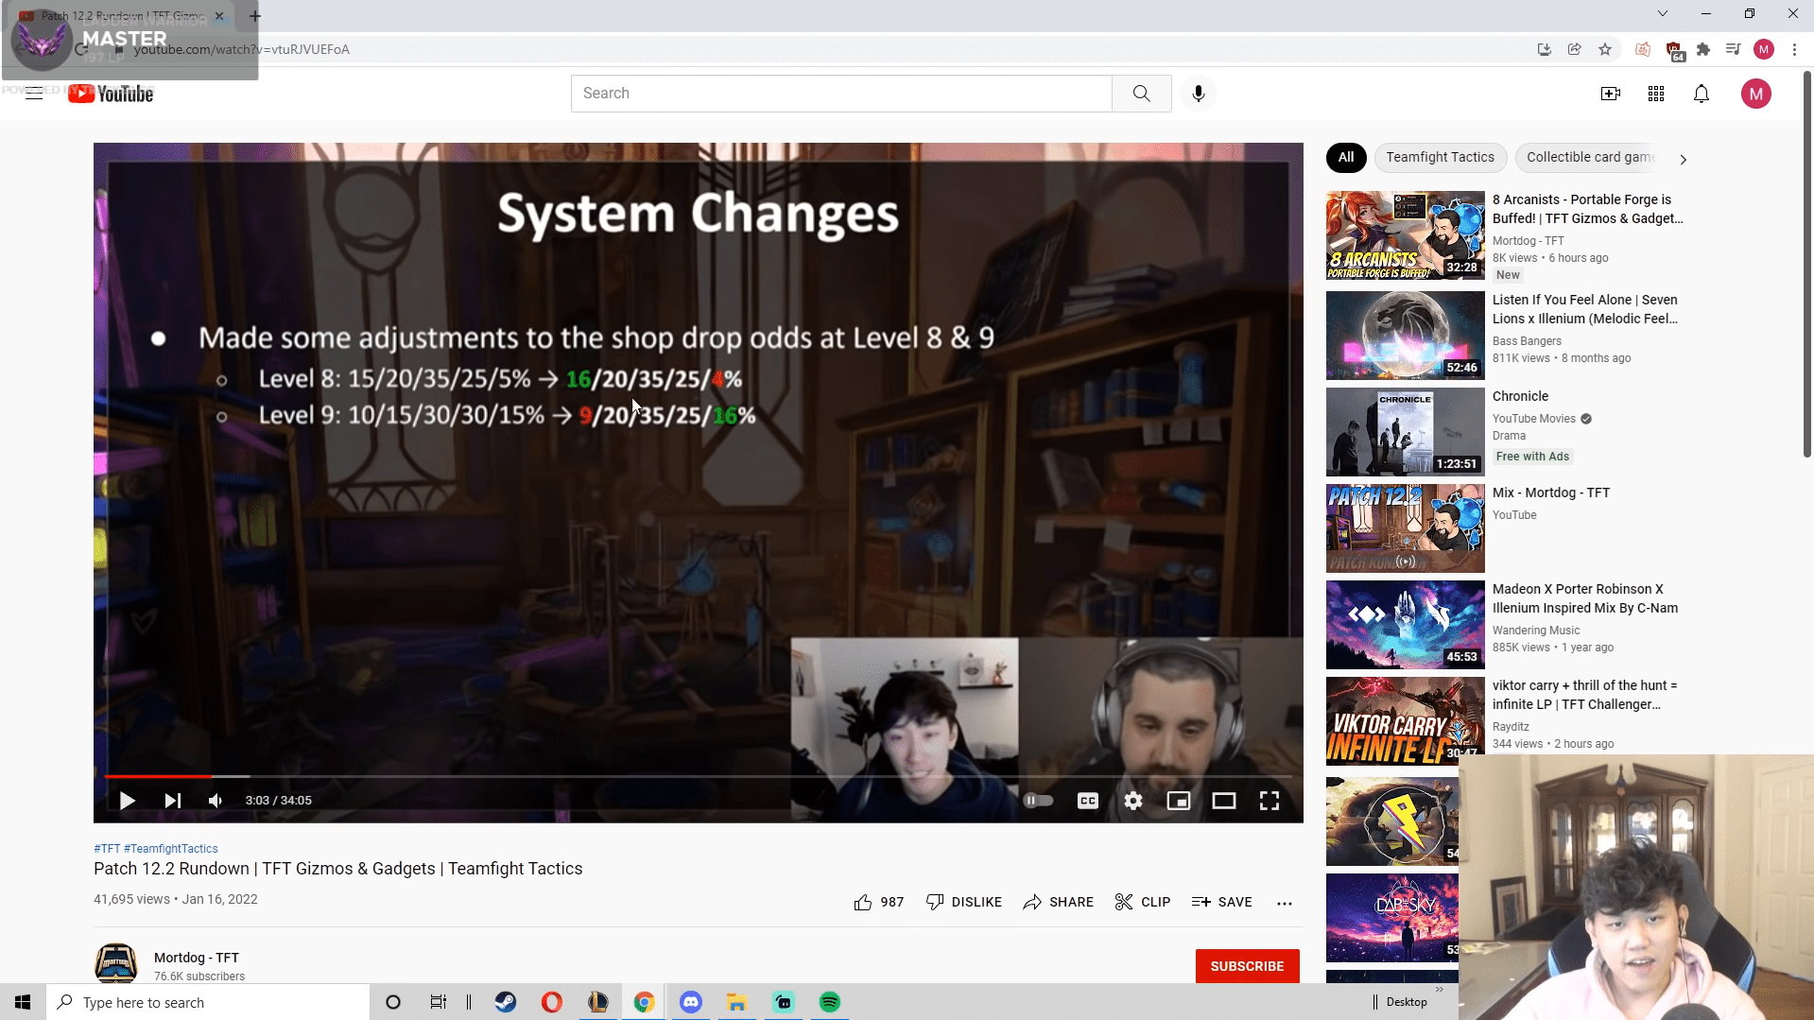Share this page from the address bar
The image size is (1814, 1020).
click(1575, 49)
